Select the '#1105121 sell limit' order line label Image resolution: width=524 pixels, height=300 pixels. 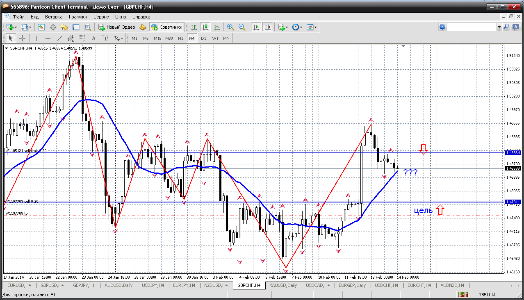pyautogui.click(x=26, y=150)
